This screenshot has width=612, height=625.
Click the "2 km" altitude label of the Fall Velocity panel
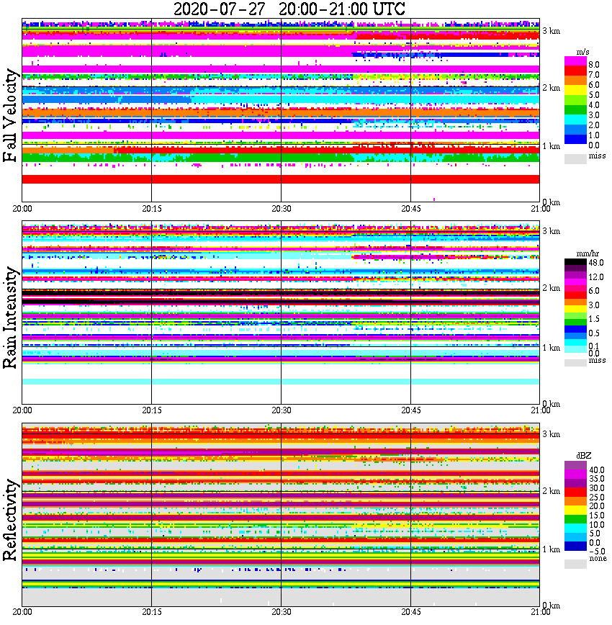coord(552,88)
